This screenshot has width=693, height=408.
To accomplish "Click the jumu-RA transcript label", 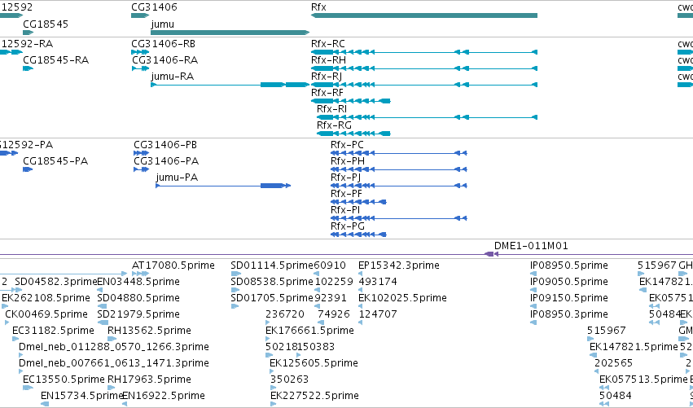I will [x=173, y=77].
